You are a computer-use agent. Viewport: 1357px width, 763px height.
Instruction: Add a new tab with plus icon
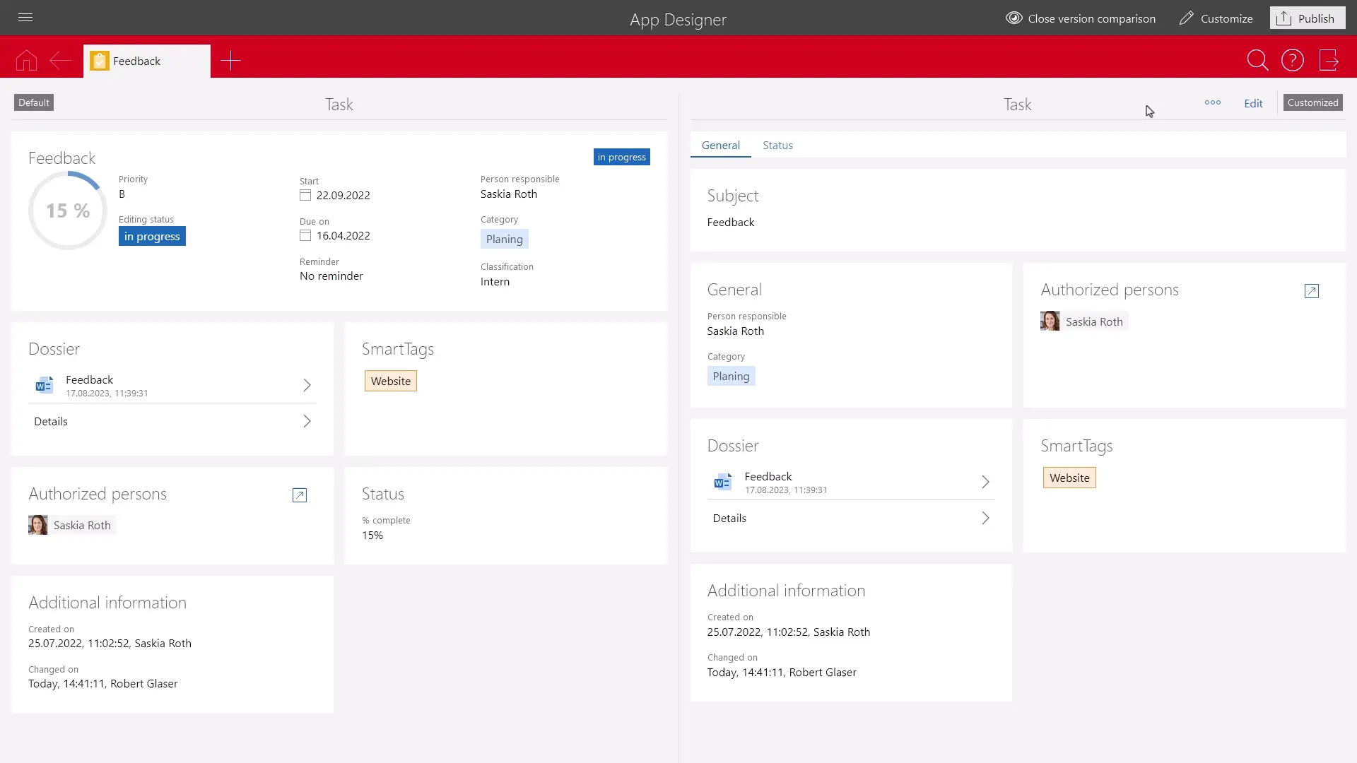pyautogui.click(x=230, y=61)
